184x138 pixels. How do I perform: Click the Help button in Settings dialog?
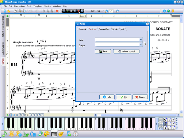pos(107,97)
